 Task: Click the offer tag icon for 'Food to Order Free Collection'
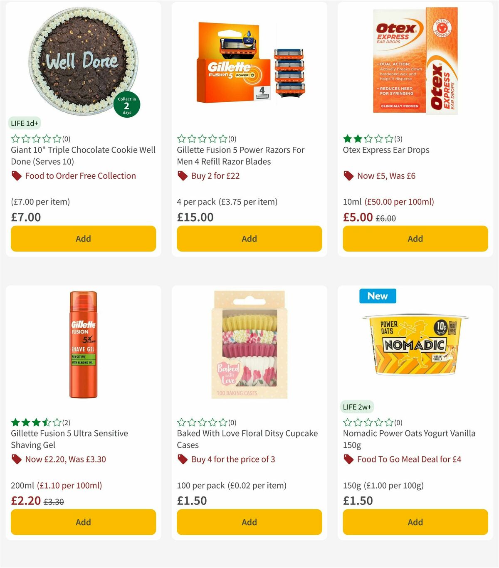tap(16, 176)
